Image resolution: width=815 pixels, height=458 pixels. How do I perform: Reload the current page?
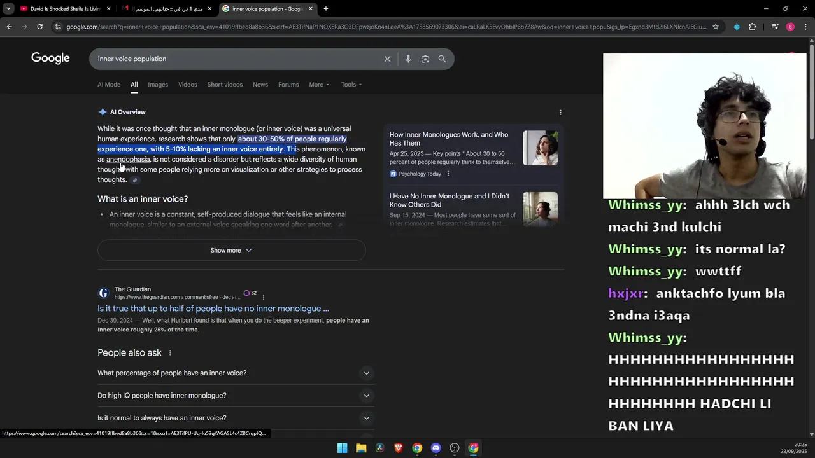click(39, 27)
